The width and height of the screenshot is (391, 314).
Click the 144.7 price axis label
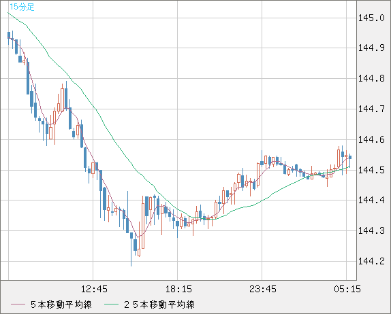[x=371, y=109]
